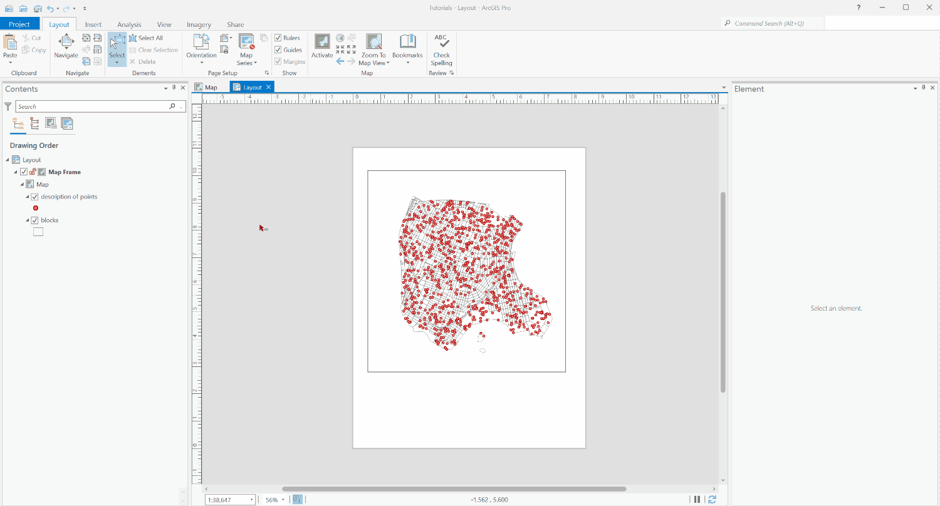Click the Navigate tool icon
940x506 pixels.
click(x=66, y=43)
